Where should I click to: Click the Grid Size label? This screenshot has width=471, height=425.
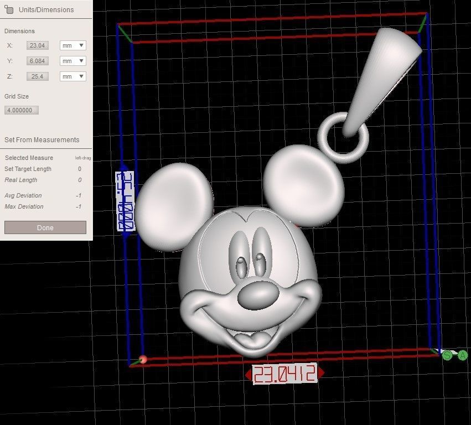pyautogui.click(x=17, y=96)
